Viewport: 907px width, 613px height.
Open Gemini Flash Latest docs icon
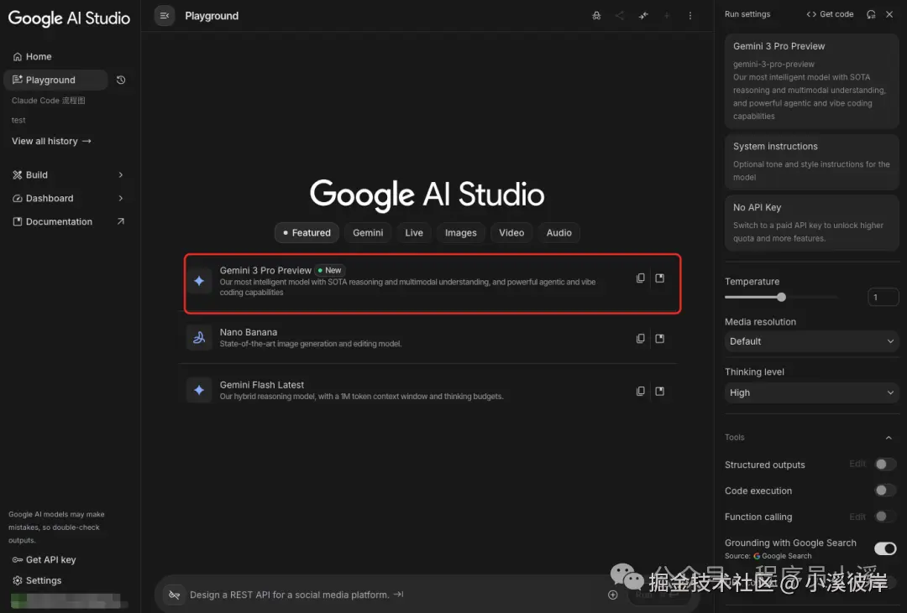pos(659,391)
